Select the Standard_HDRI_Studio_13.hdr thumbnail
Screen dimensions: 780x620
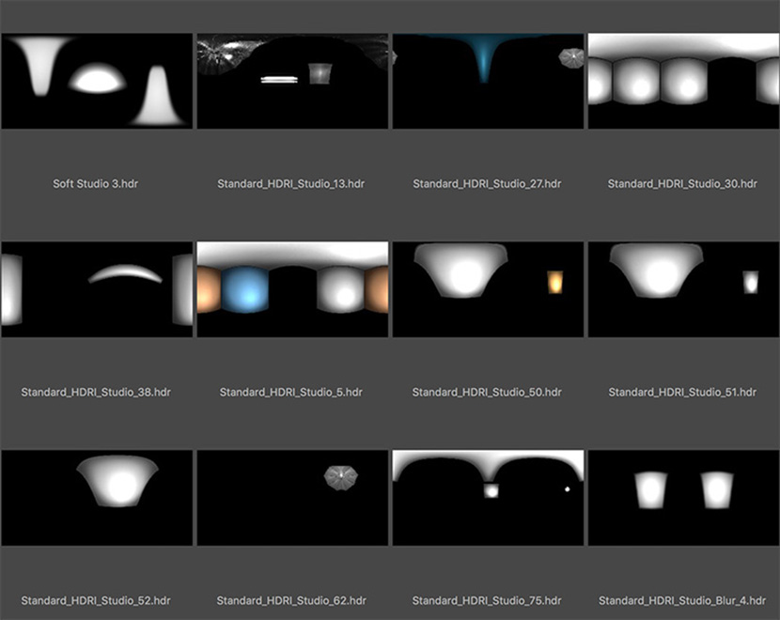[292, 81]
